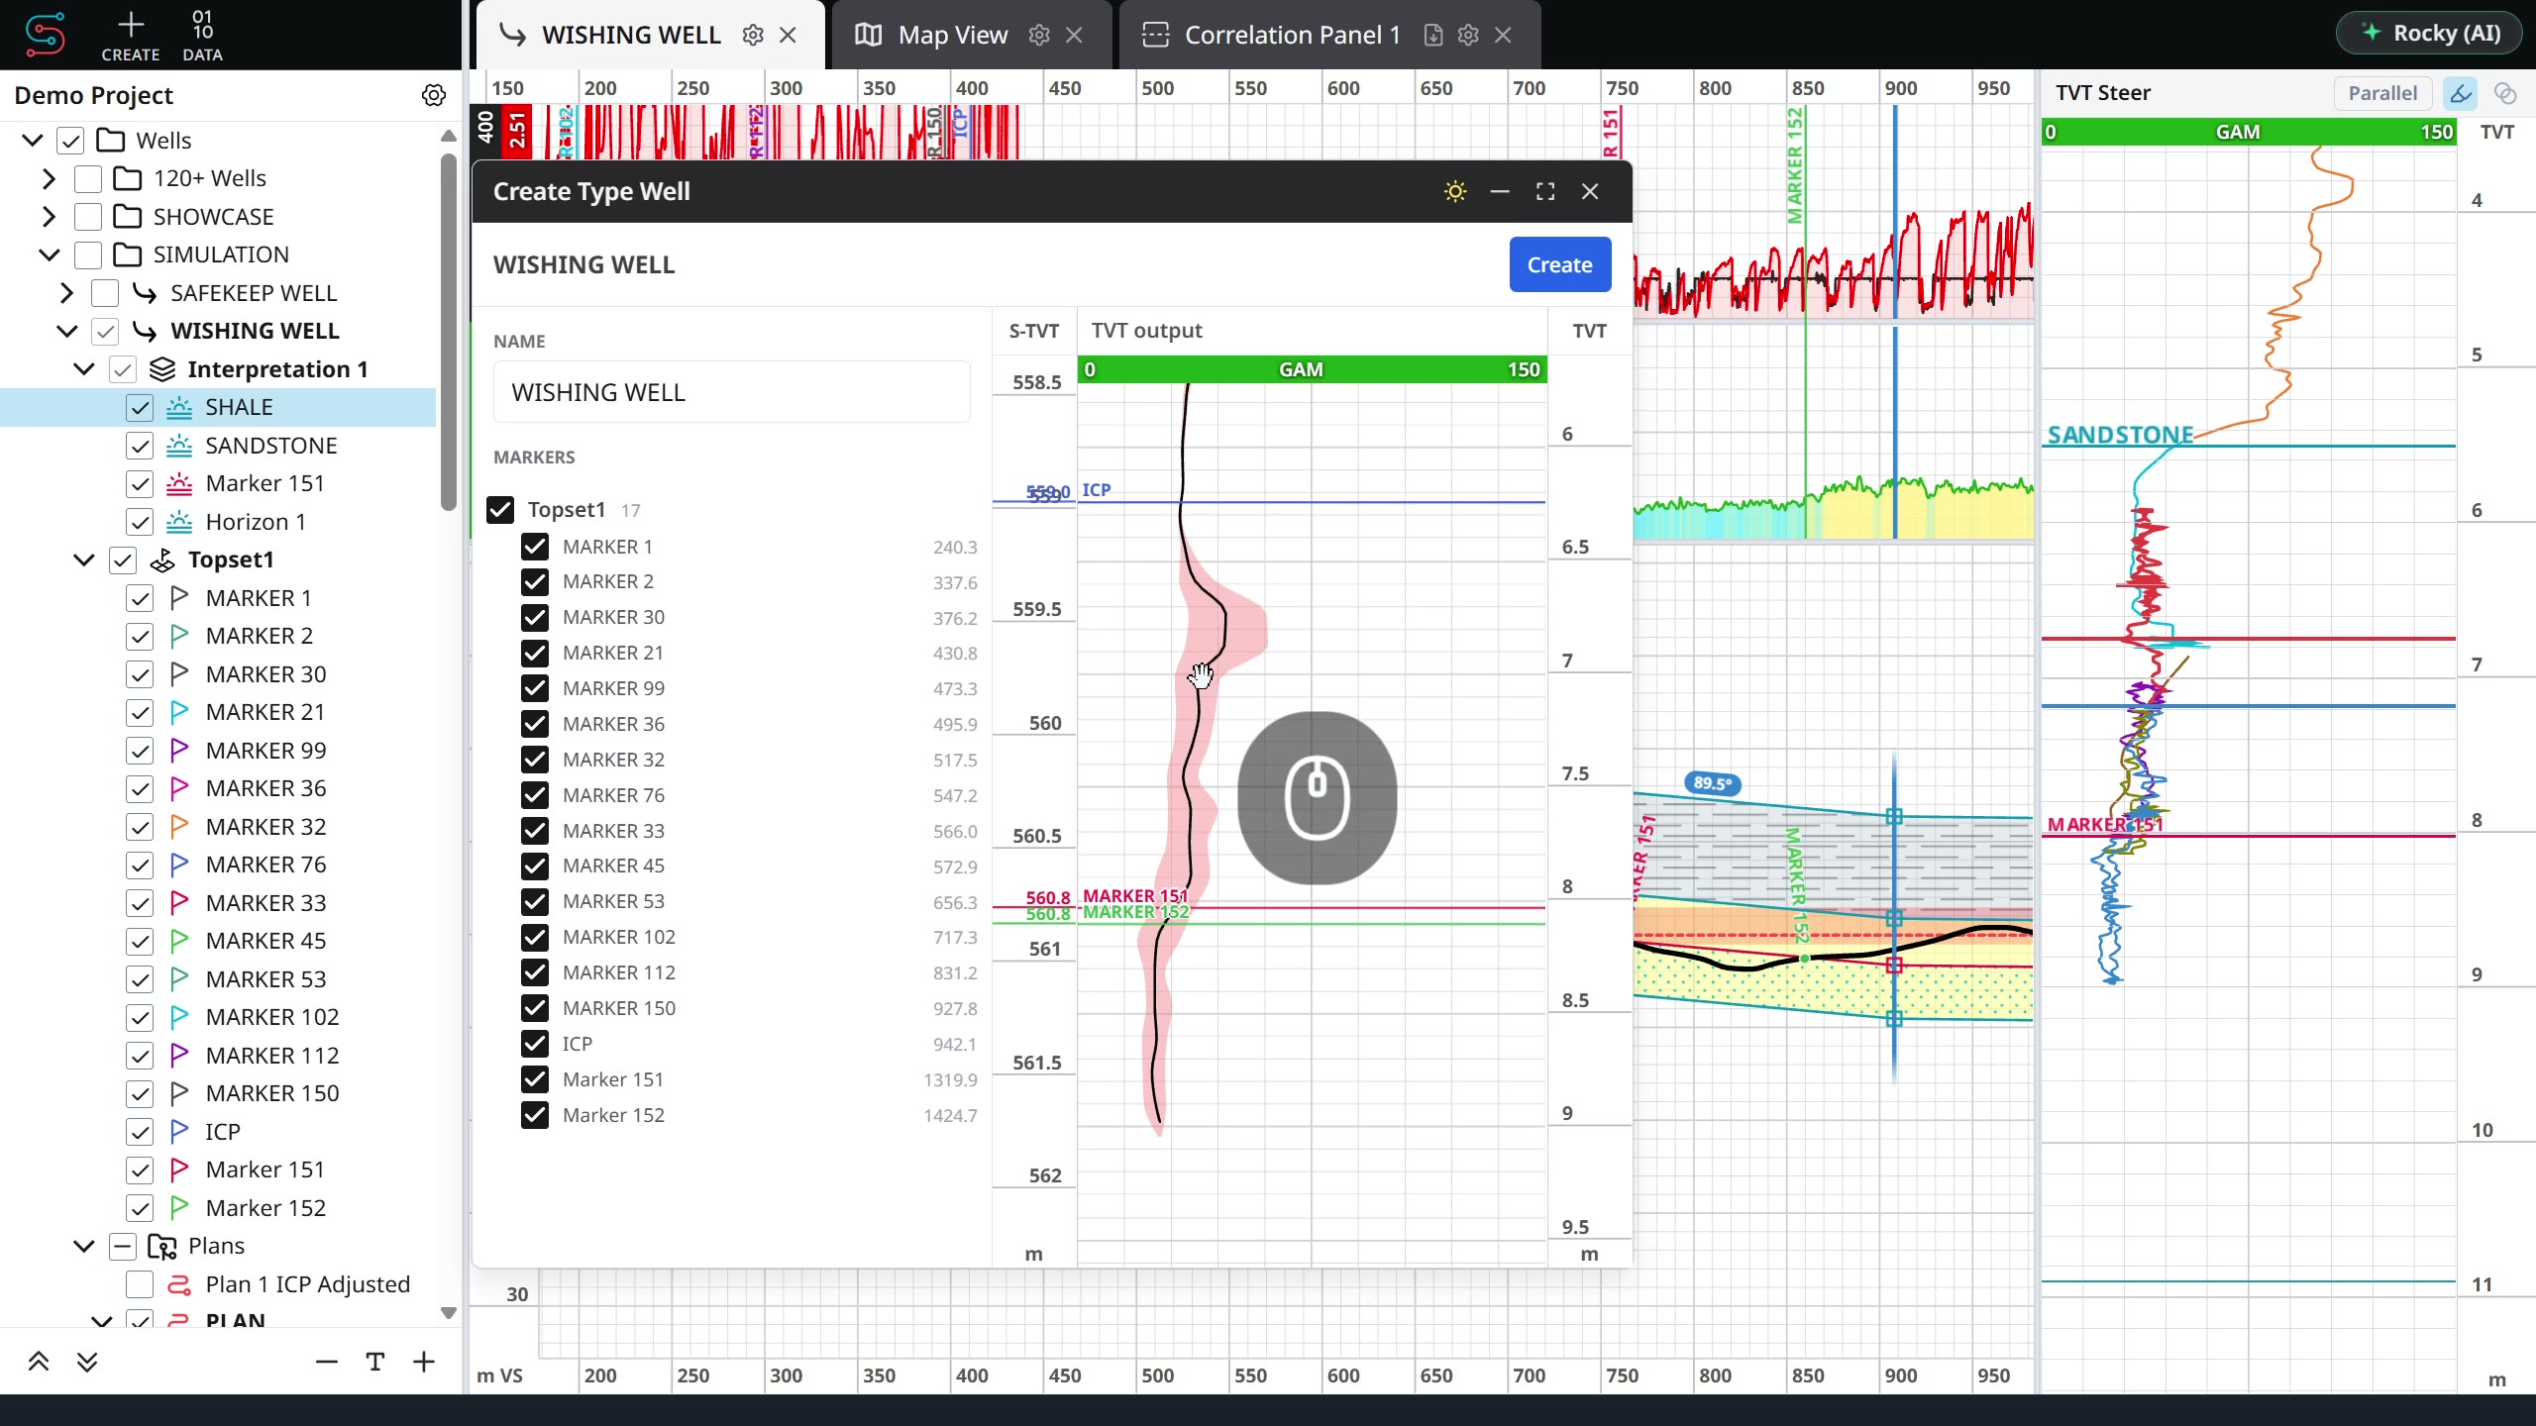The image size is (2536, 1426).
Task: Click the Marker 151 horizon icon
Action: [179, 483]
